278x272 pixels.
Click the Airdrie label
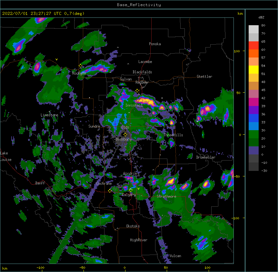pos(130,173)
